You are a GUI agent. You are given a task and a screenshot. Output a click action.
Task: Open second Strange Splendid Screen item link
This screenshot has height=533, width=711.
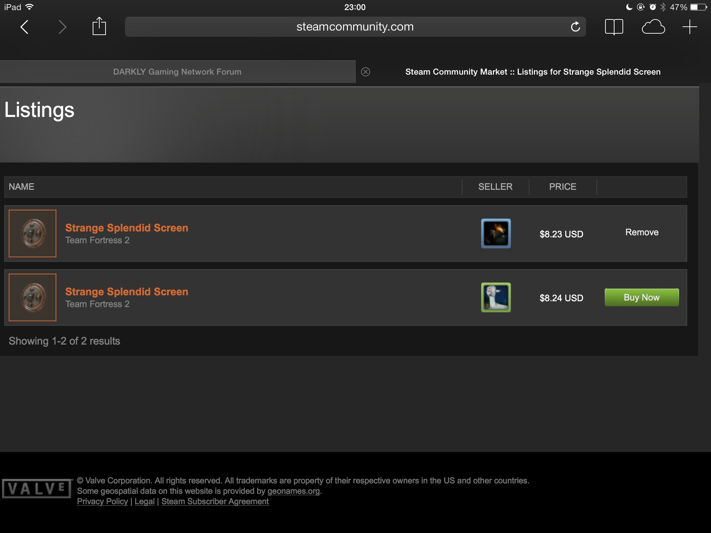(127, 291)
